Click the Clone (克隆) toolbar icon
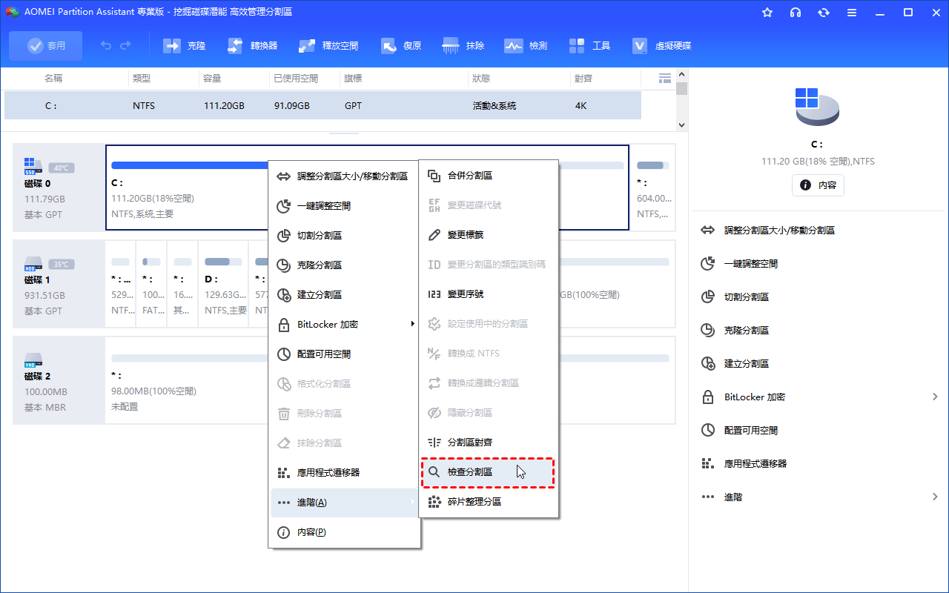The width and height of the screenshot is (949, 593). 172,46
